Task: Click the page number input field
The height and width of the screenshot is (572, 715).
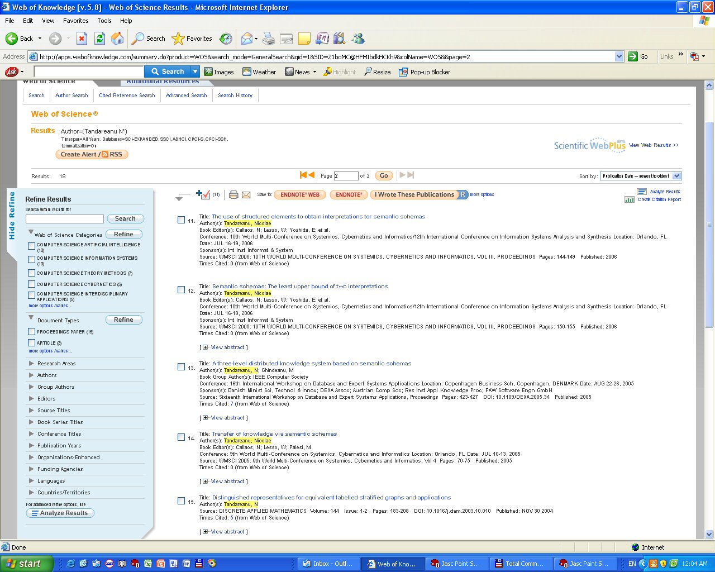Action: click(x=346, y=176)
